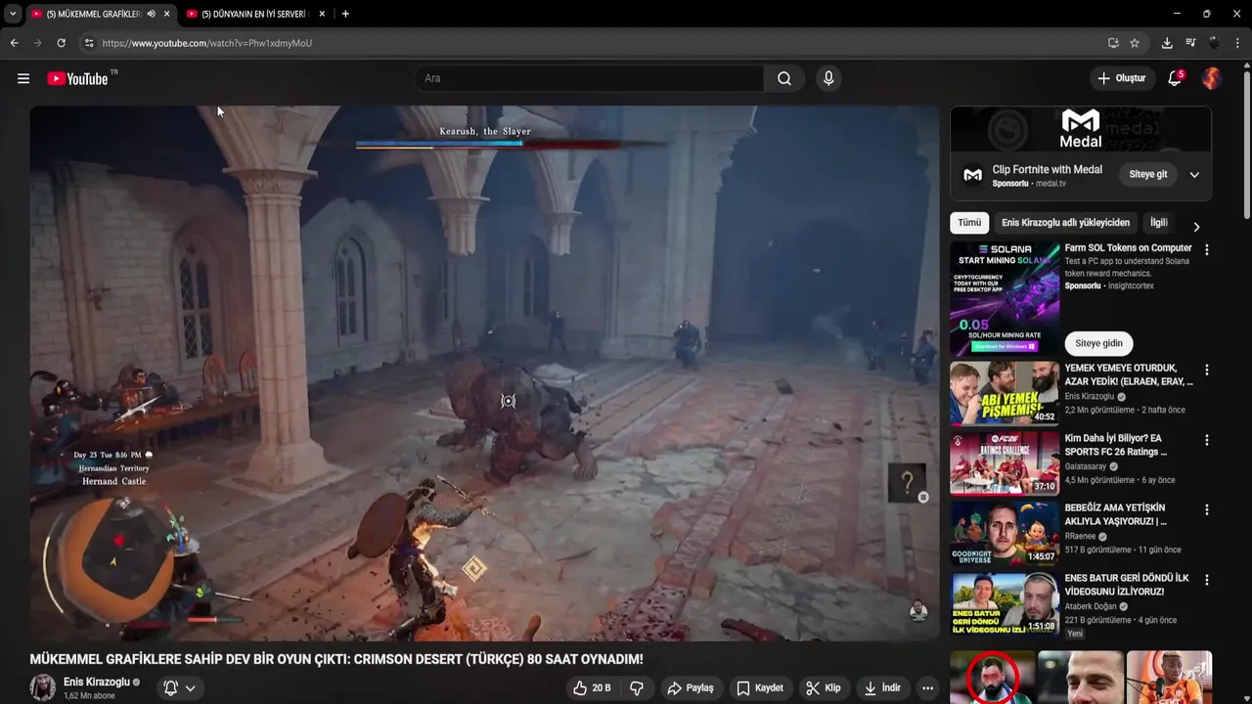Expand subscription options chevron next to bell
1252x704 pixels.
coord(191,688)
